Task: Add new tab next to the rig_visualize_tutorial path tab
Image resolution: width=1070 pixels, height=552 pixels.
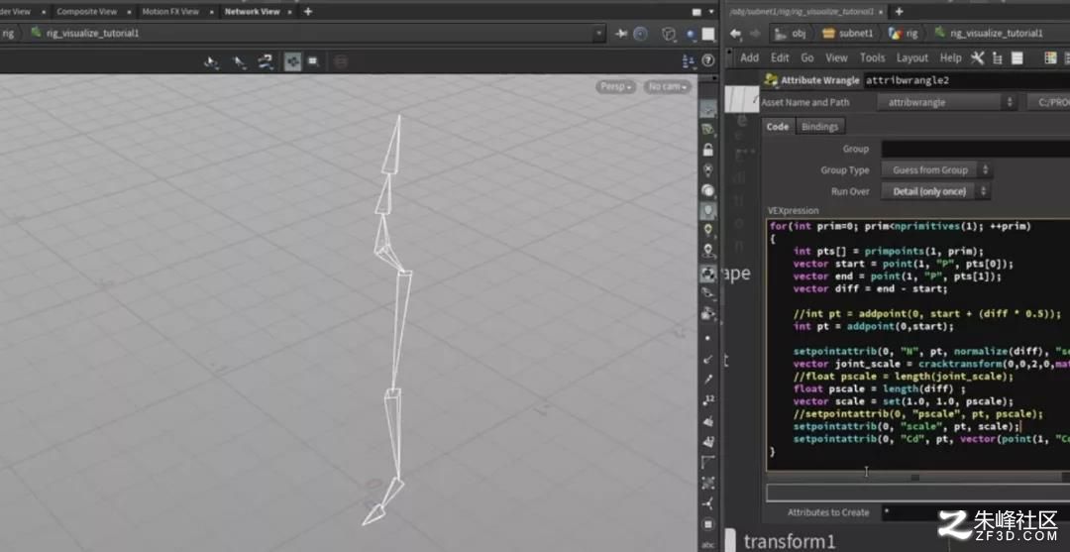Action: (899, 12)
